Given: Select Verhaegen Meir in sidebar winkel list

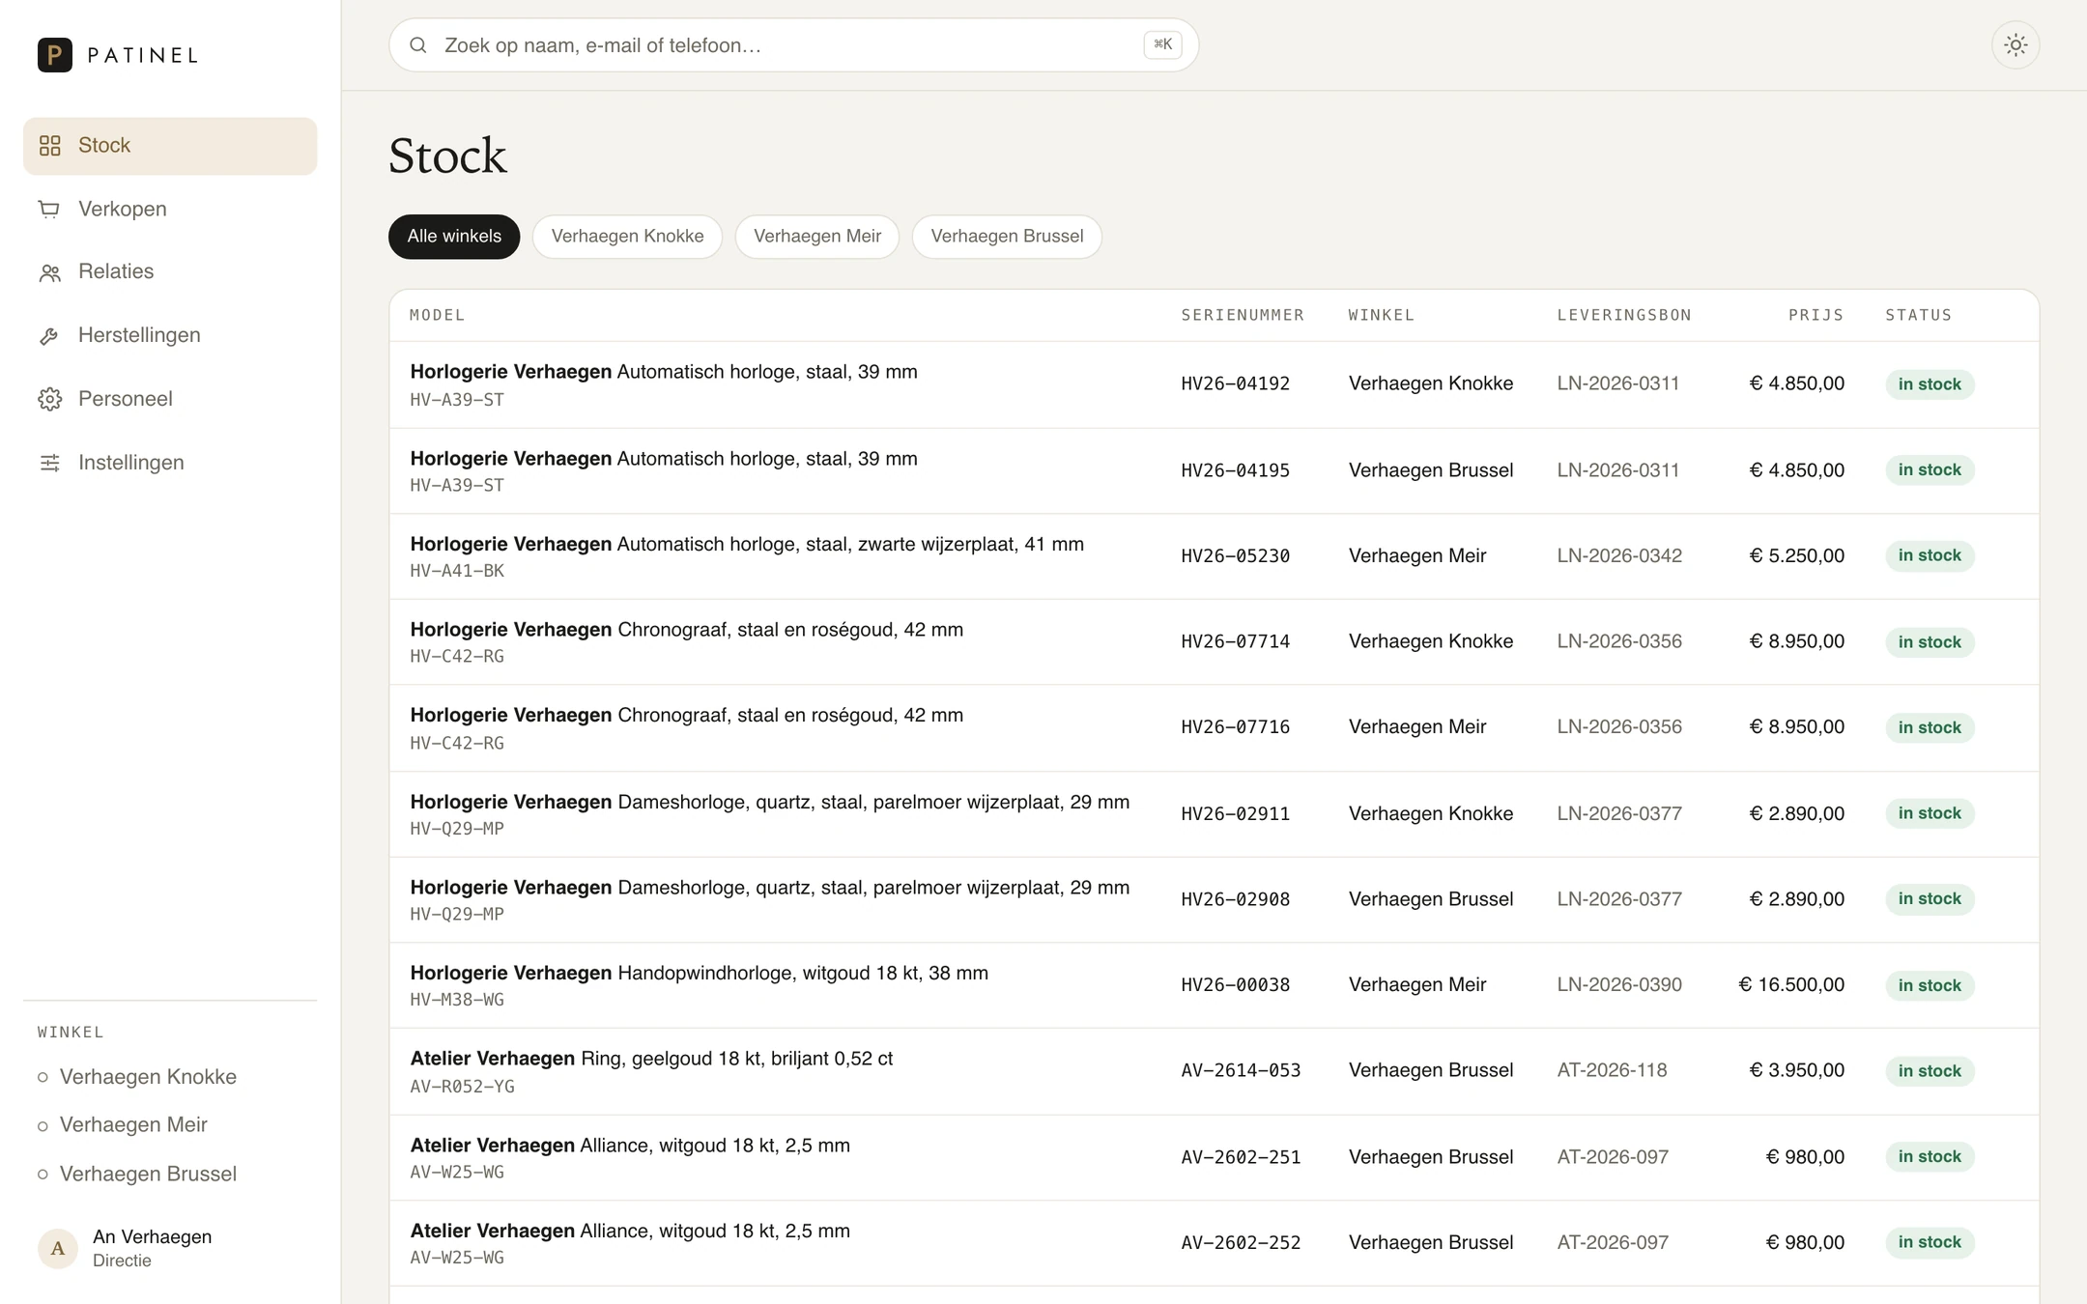Looking at the screenshot, I should (x=123, y=1125).
